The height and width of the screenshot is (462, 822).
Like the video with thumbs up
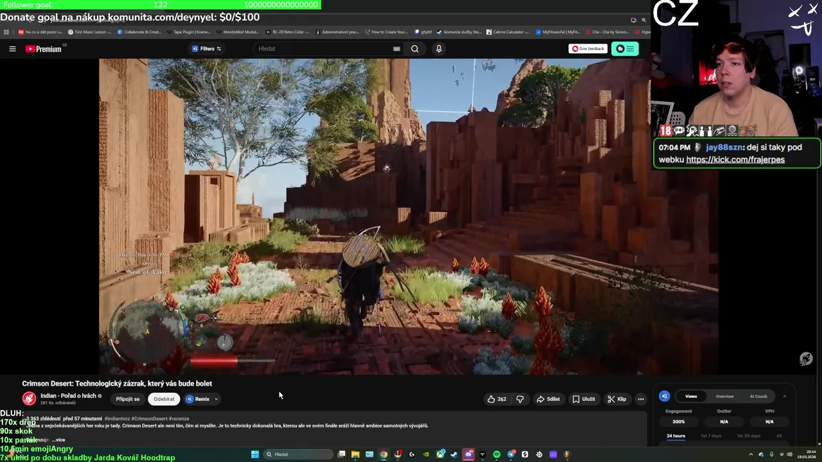(496, 399)
